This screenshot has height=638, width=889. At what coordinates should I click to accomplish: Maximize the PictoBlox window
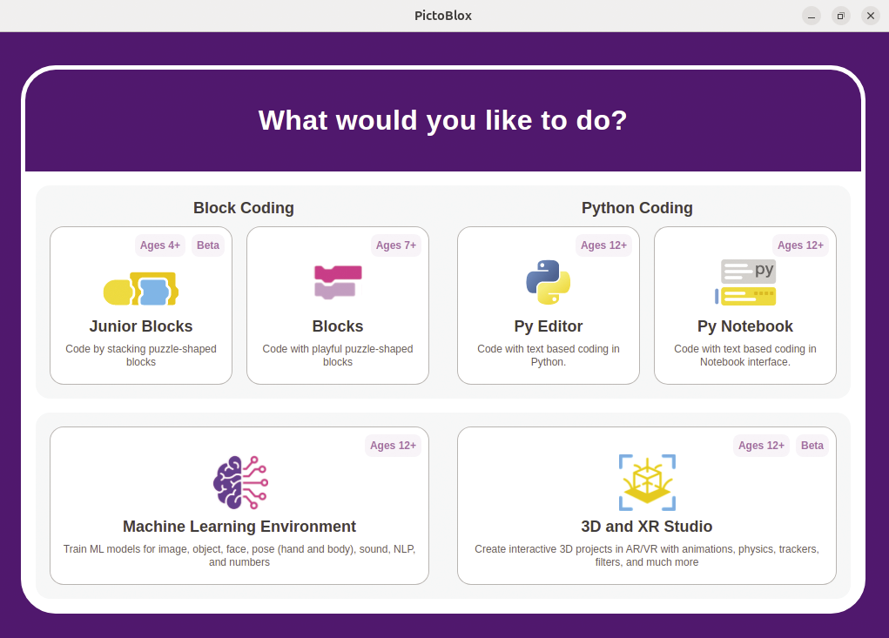(841, 16)
